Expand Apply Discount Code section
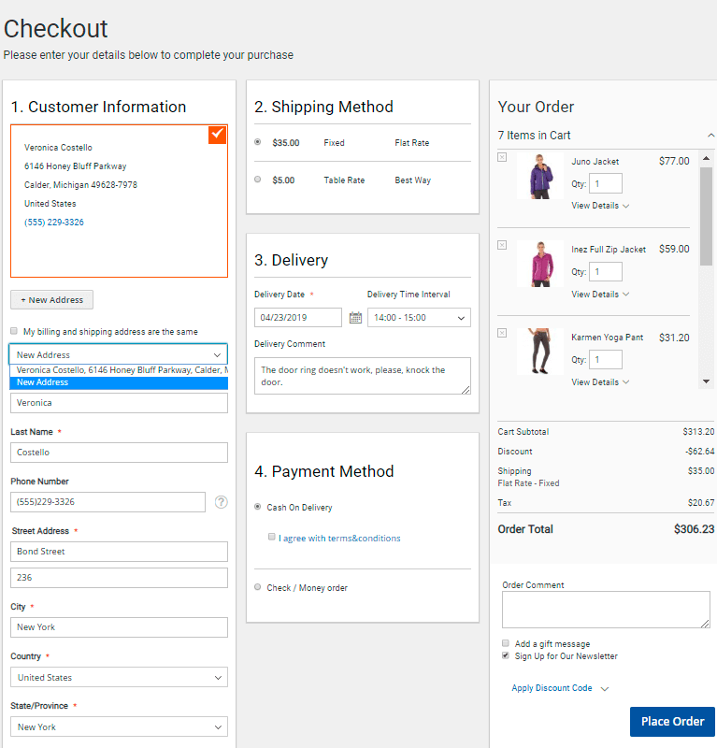The image size is (717, 748). pos(559,688)
